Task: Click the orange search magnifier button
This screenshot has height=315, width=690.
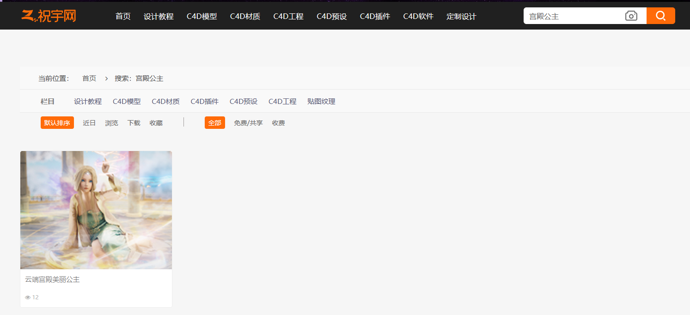Action: point(660,16)
